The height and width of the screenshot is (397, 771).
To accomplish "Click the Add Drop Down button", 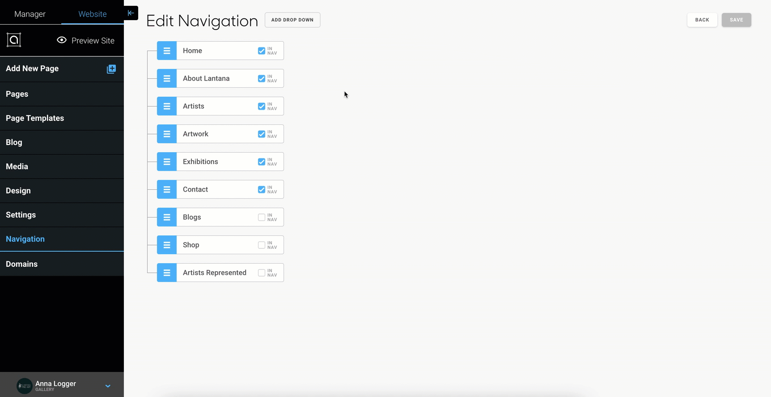I will tap(292, 20).
